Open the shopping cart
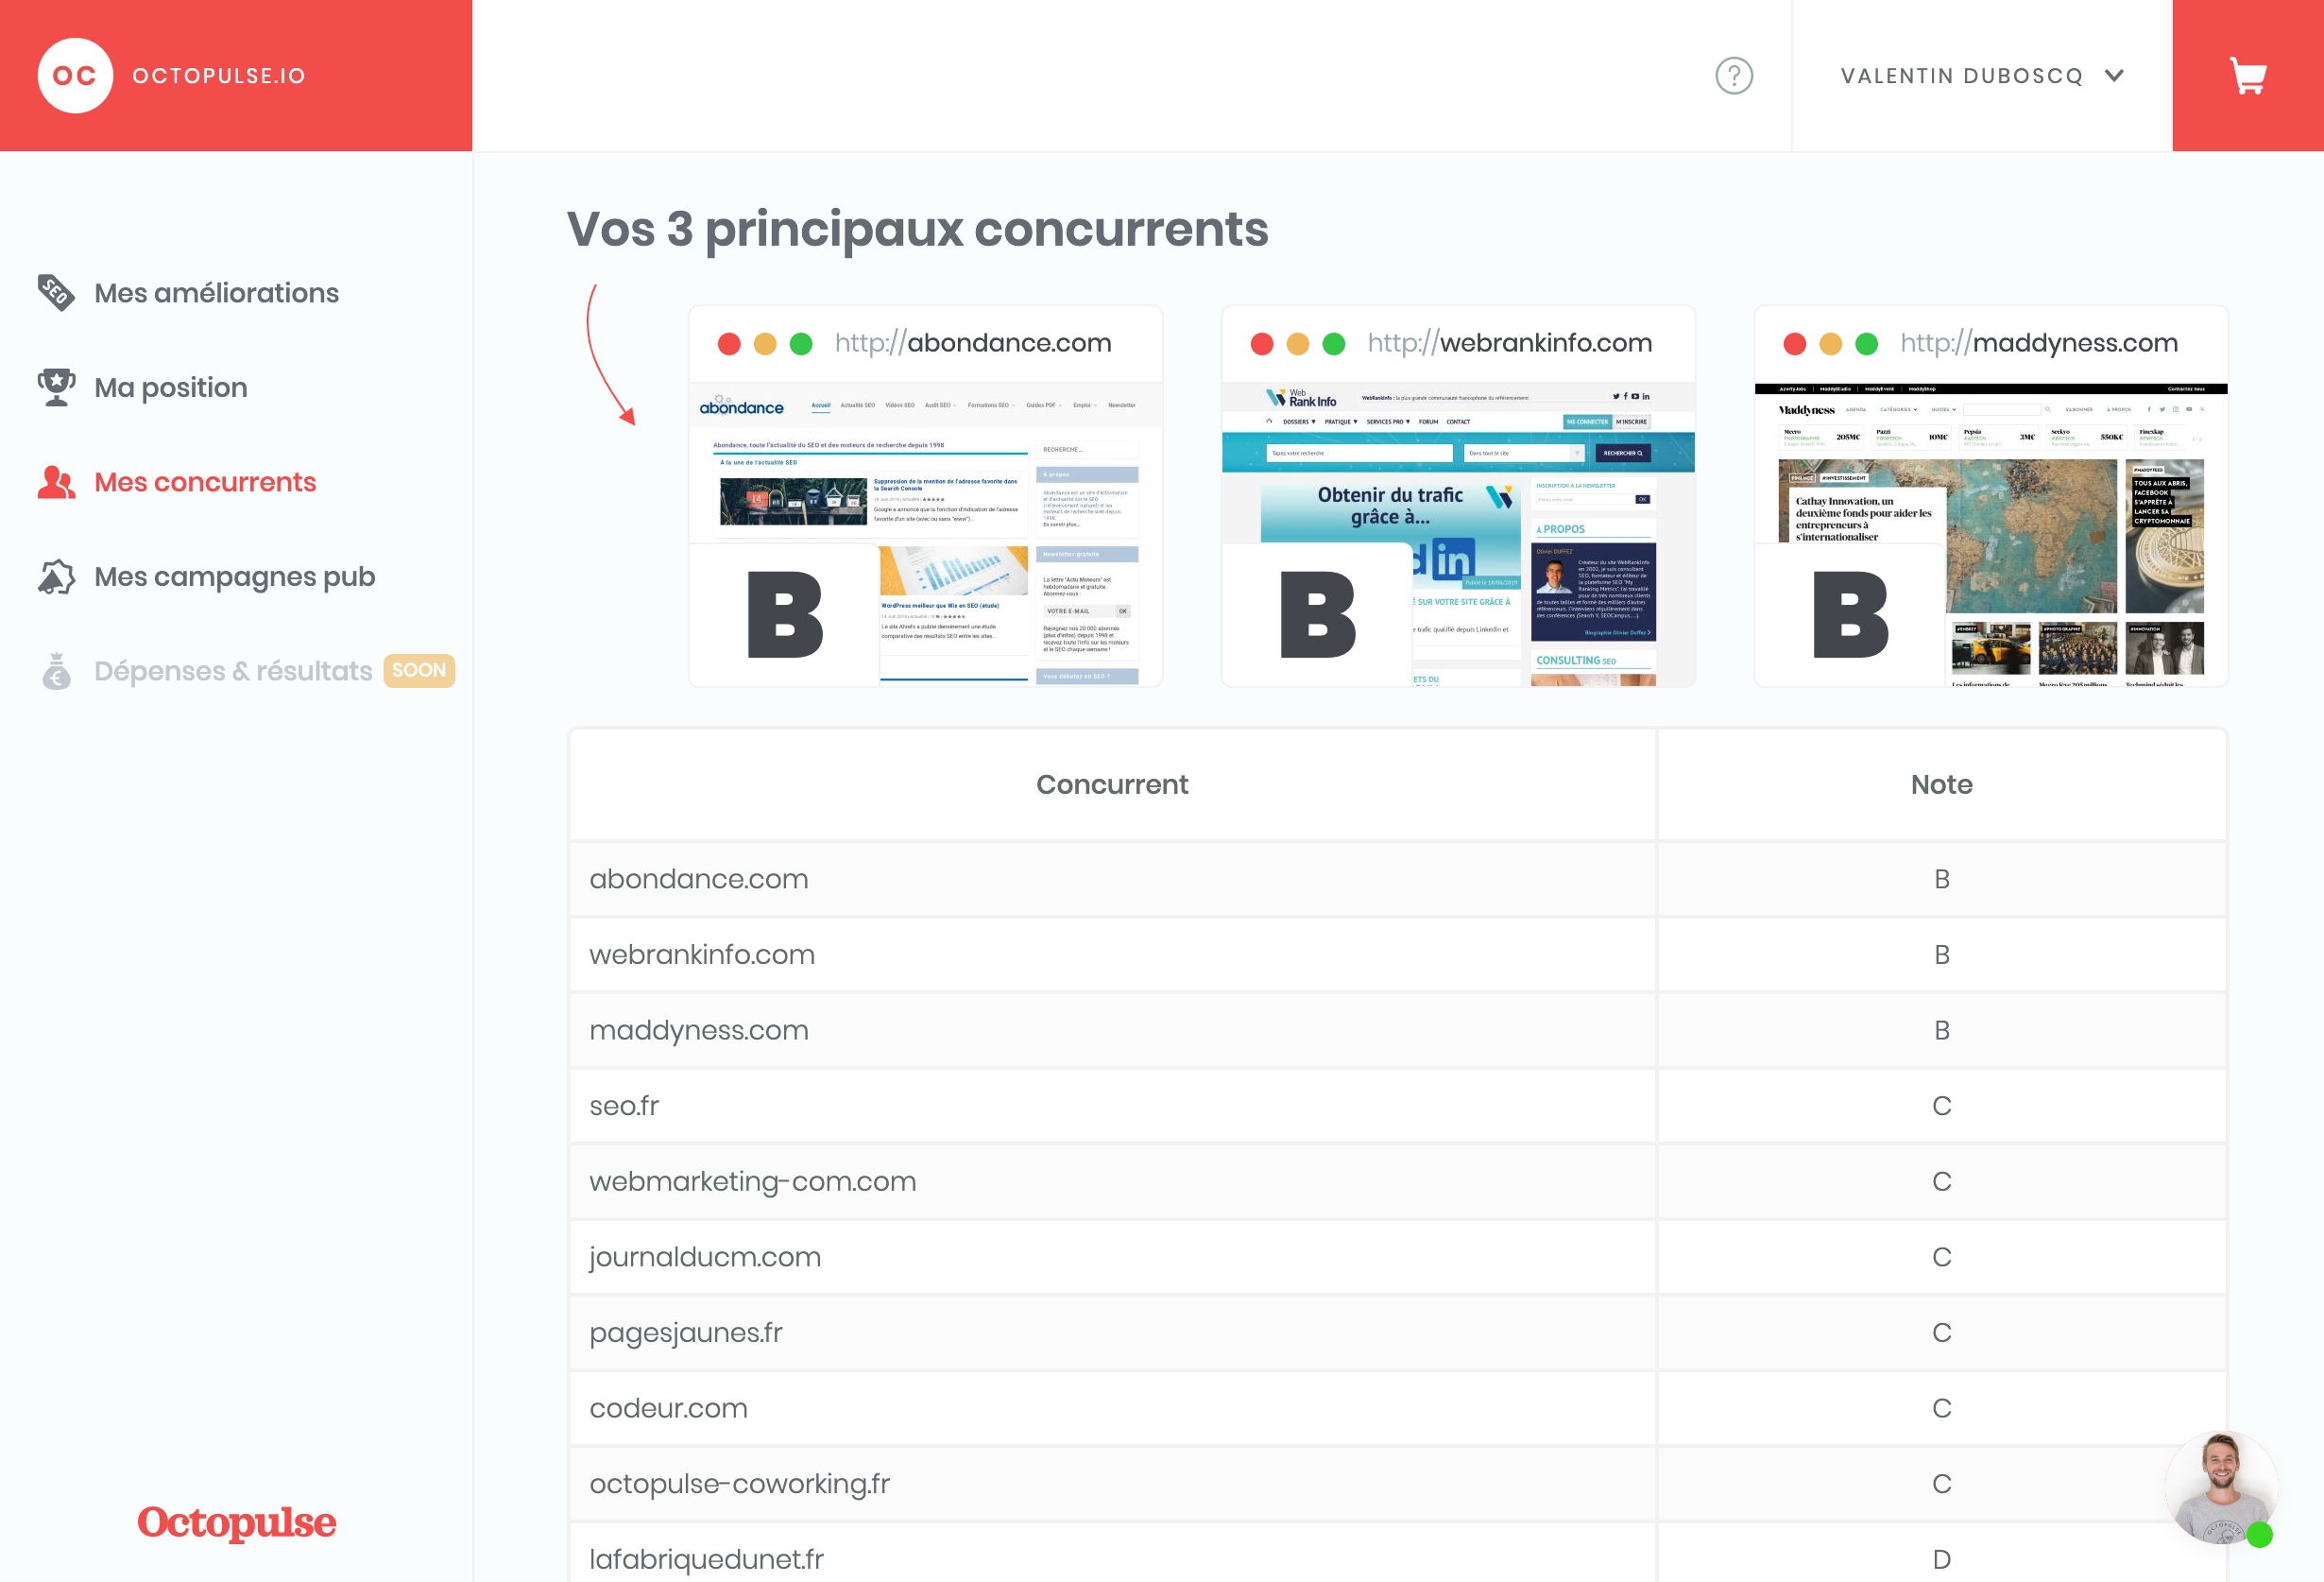This screenshot has width=2324, height=1582. (x=2248, y=76)
